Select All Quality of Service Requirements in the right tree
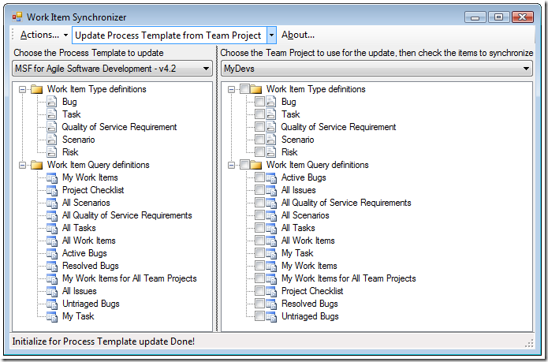Image resolution: width=548 pixels, height=362 pixels. click(346, 203)
